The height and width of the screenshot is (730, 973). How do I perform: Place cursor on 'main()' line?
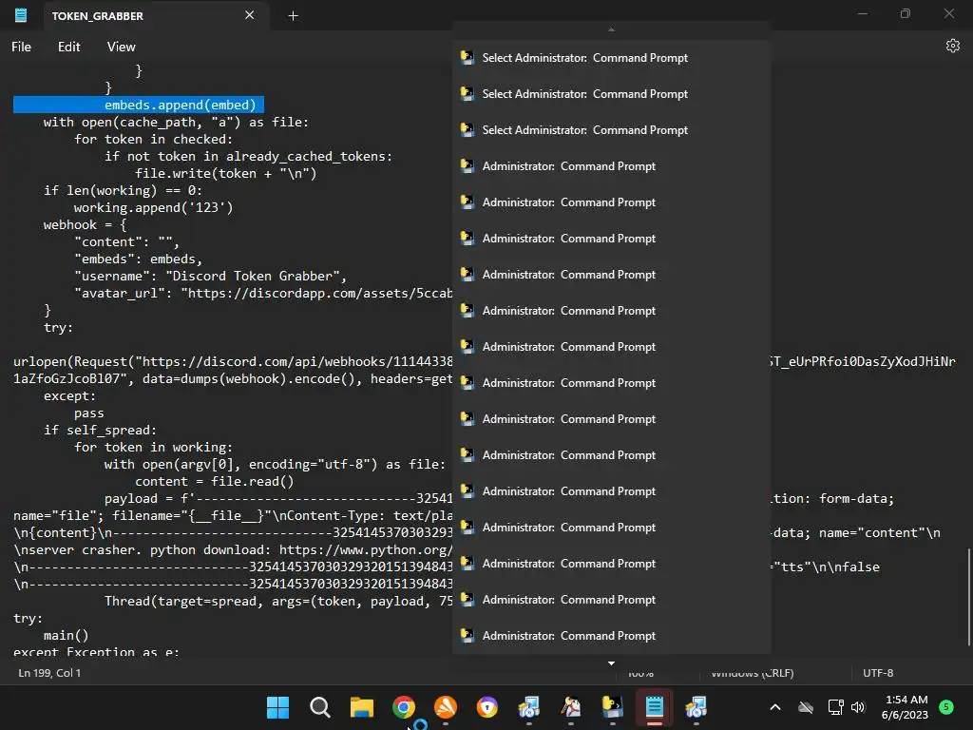click(67, 635)
